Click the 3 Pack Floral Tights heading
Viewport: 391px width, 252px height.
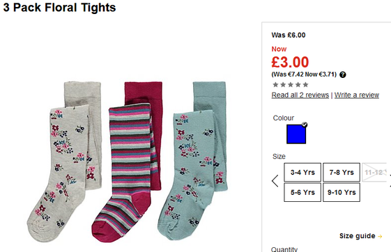coord(59,7)
